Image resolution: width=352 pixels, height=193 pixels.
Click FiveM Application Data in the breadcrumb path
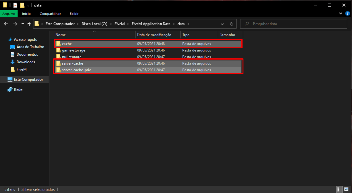pos(151,24)
